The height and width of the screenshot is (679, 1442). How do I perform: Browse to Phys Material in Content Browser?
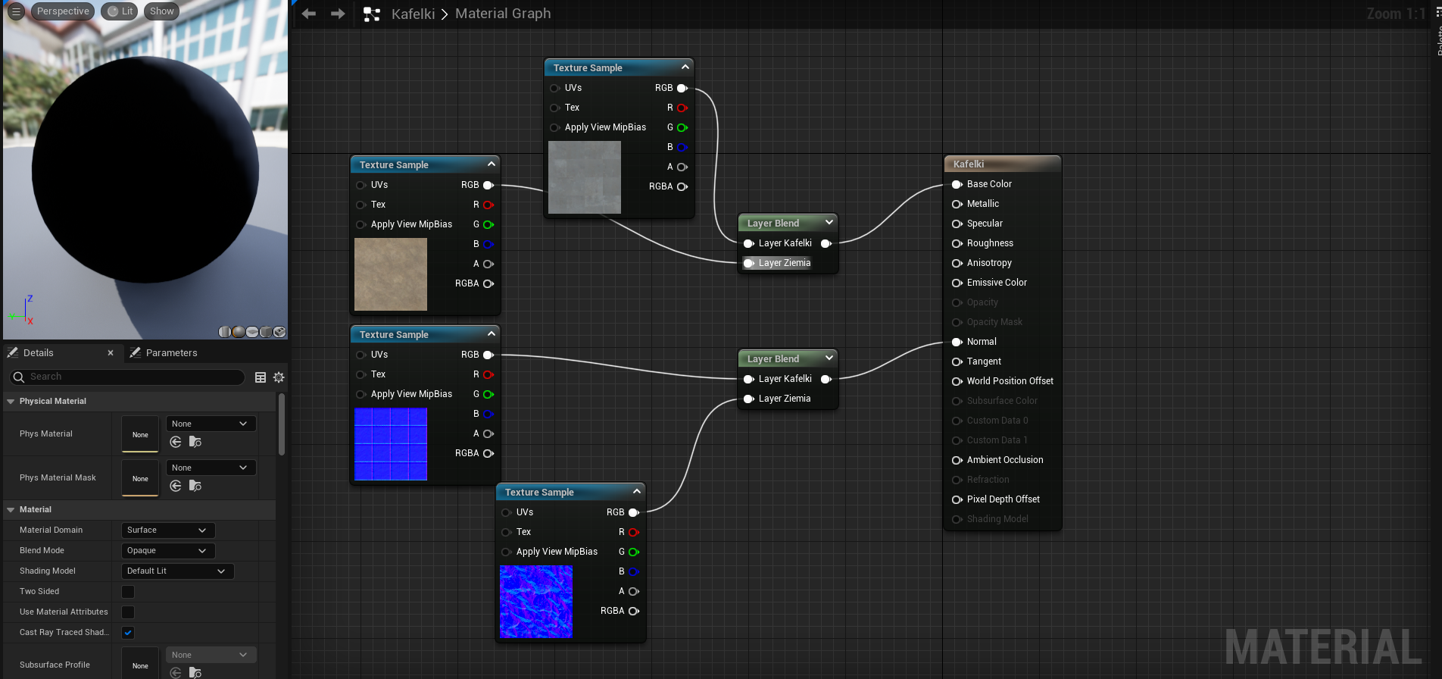195,442
